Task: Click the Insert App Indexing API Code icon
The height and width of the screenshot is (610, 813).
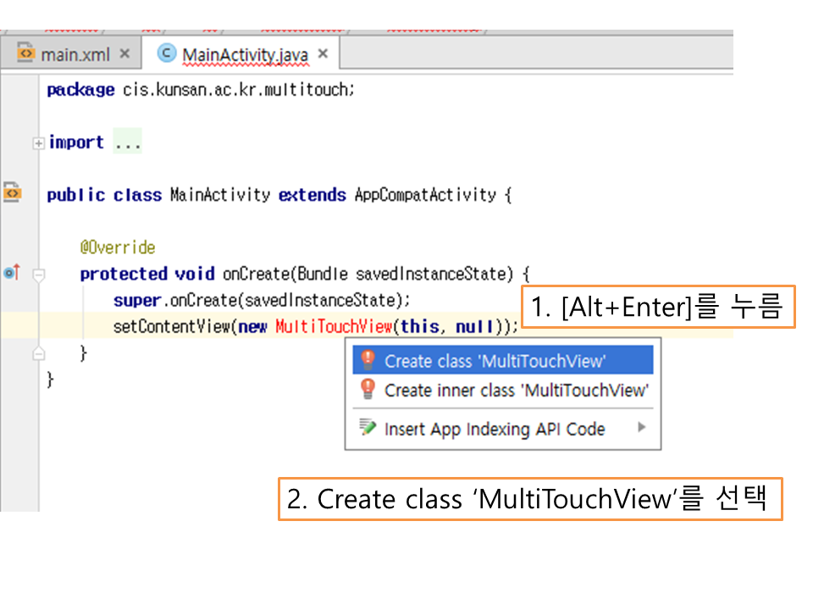Action: 368,428
